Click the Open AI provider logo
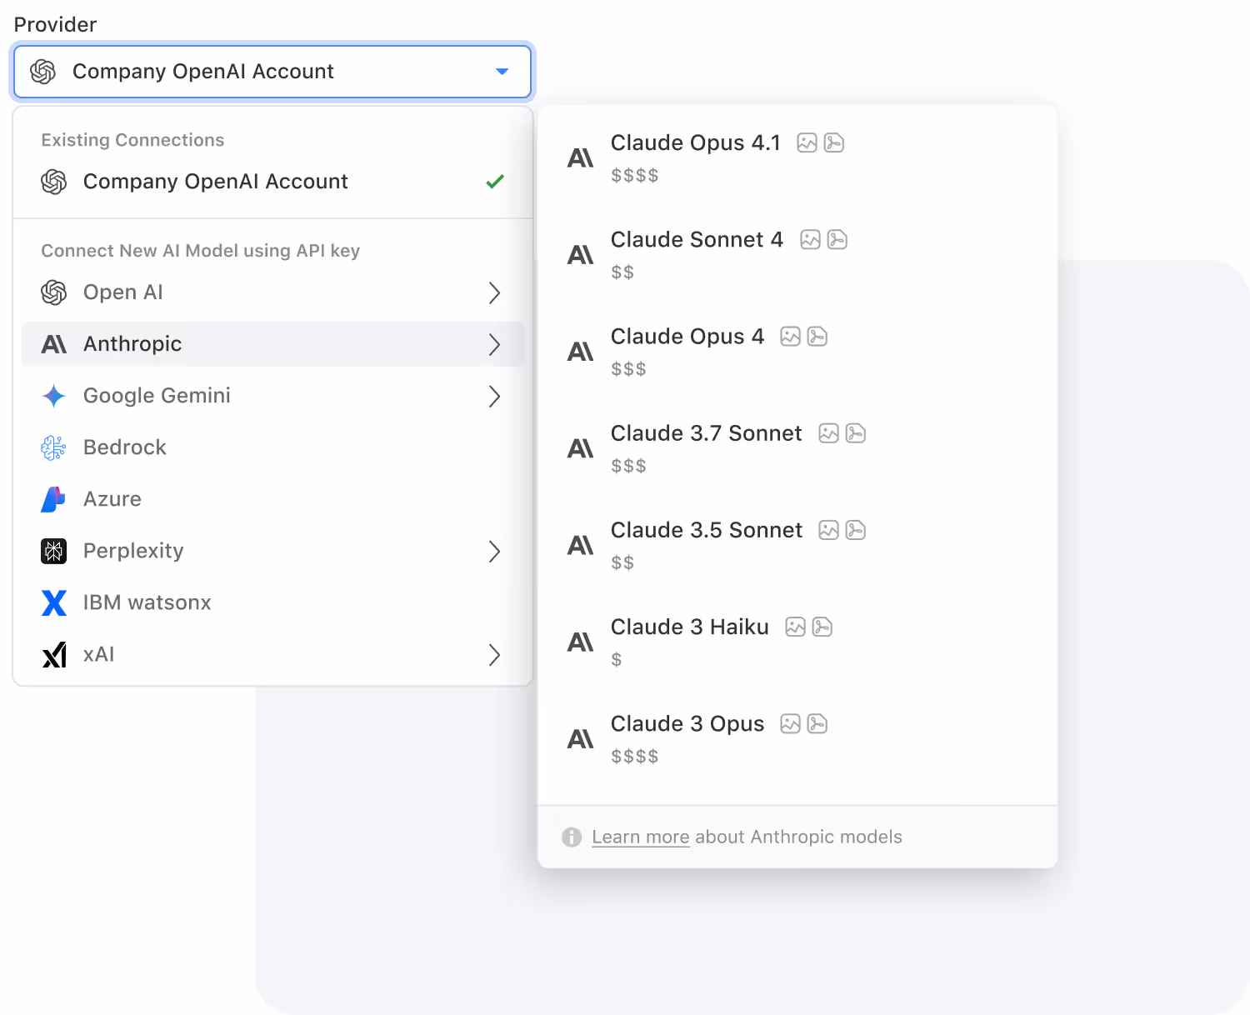Image resolution: width=1250 pixels, height=1015 pixels. pyautogui.click(x=54, y=292)
